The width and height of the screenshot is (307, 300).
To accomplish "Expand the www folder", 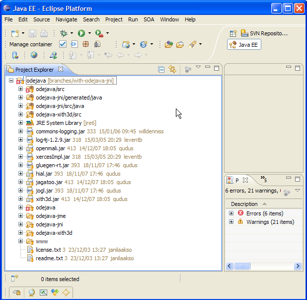I will 20,241.
